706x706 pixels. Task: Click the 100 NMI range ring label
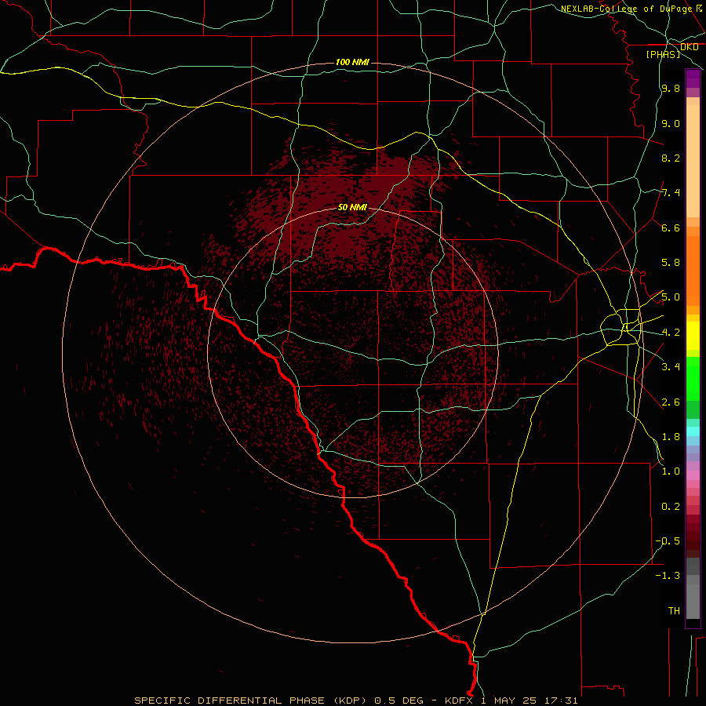tap(352, 62)
